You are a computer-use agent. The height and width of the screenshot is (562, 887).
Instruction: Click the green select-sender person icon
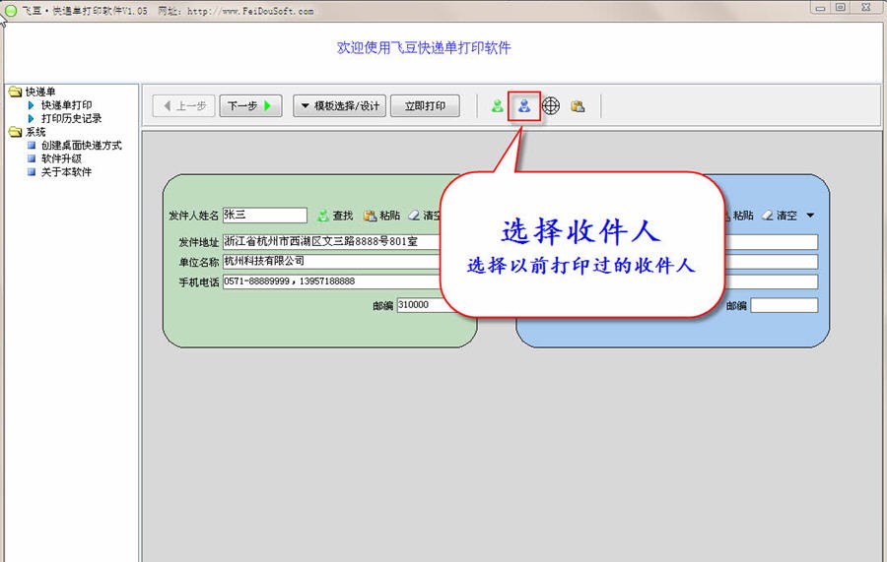498,105
